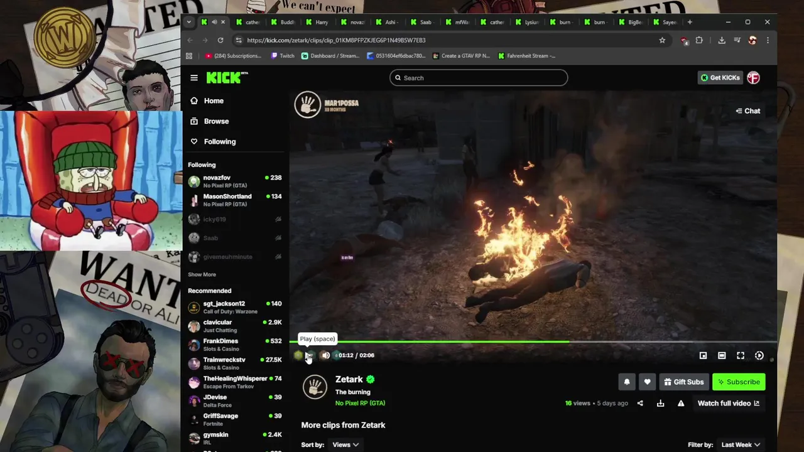The width and height of the screenshot is (804, 452).
Task: Open Chrome downloads icon
Action: point(722,40)
